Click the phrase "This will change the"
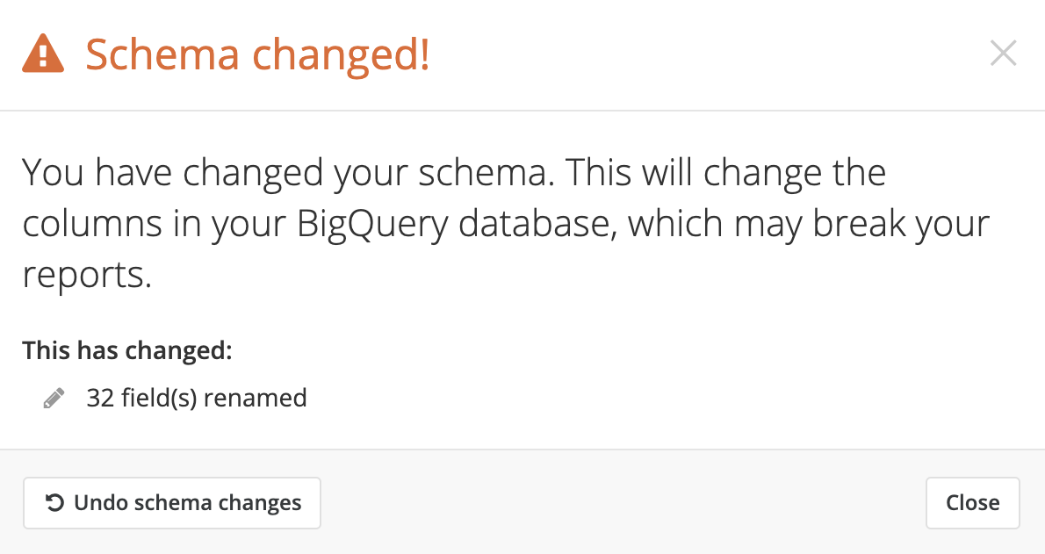The image size is (1045, 554). coord(725,173)
